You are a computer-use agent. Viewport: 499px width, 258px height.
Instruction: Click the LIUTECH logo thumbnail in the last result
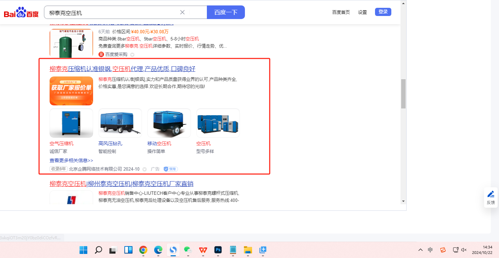pos(71,197)
